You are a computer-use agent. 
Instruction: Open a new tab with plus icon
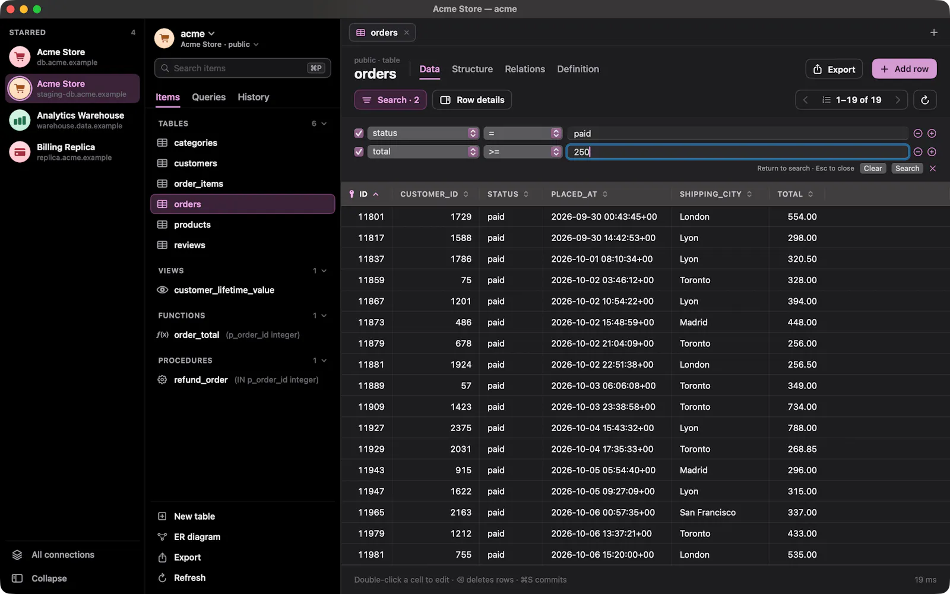pos(934,33)
